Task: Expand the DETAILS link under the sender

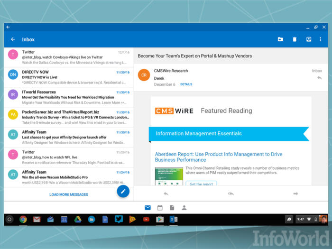Action: tap(186, 84)
